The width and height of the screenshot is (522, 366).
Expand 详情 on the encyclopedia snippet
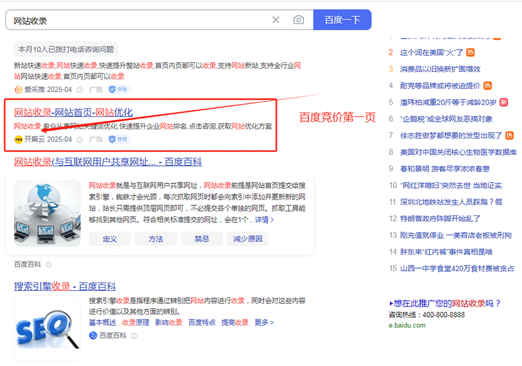click(x=264, y=220)
